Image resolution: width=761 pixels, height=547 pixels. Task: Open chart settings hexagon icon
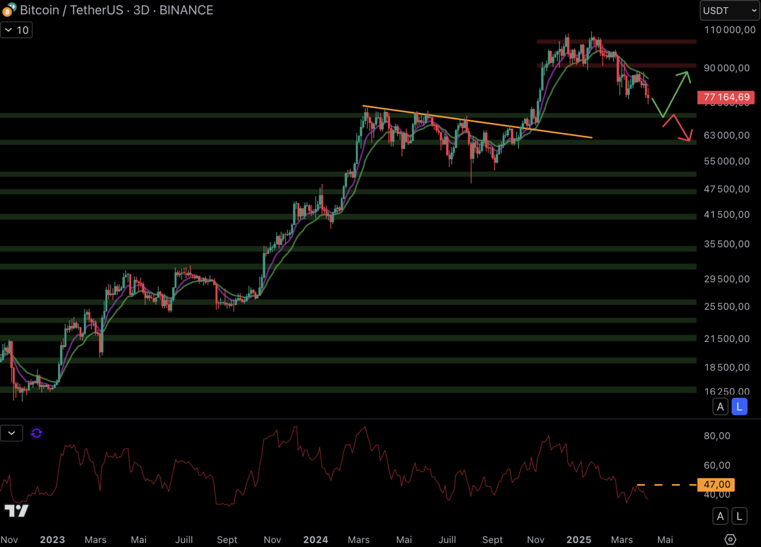pyautogui.click(x=730, y=539)
